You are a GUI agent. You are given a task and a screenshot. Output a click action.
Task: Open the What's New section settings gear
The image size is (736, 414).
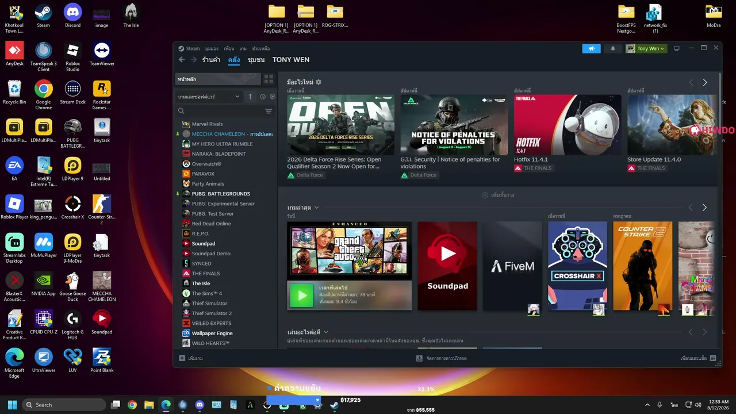pos(319,82)
